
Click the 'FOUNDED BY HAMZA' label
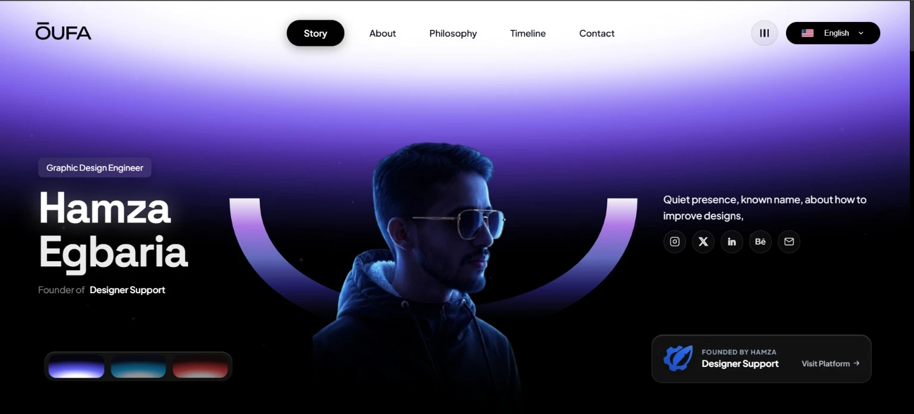pyautogui.click(x=739, y=352)
